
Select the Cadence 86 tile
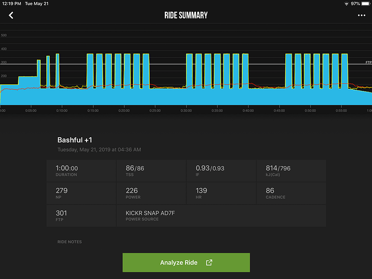[291, 193]
